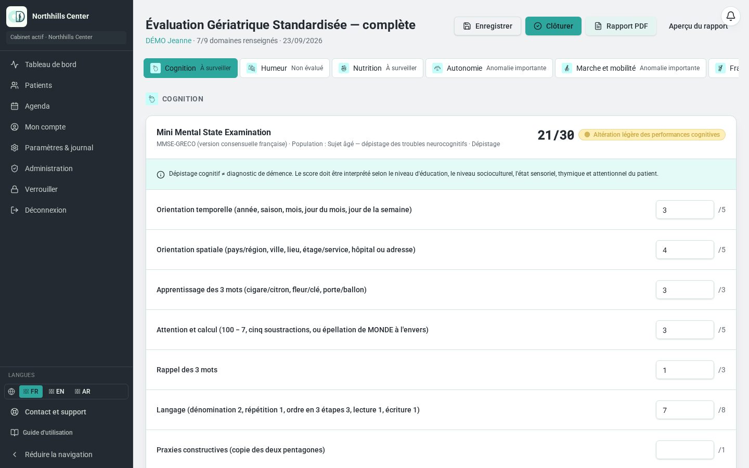
Task: Click the Orientation spatiale score field
Action: (685, 250)
